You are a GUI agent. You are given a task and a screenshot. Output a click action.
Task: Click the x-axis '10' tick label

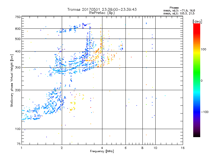click(155, 148)
